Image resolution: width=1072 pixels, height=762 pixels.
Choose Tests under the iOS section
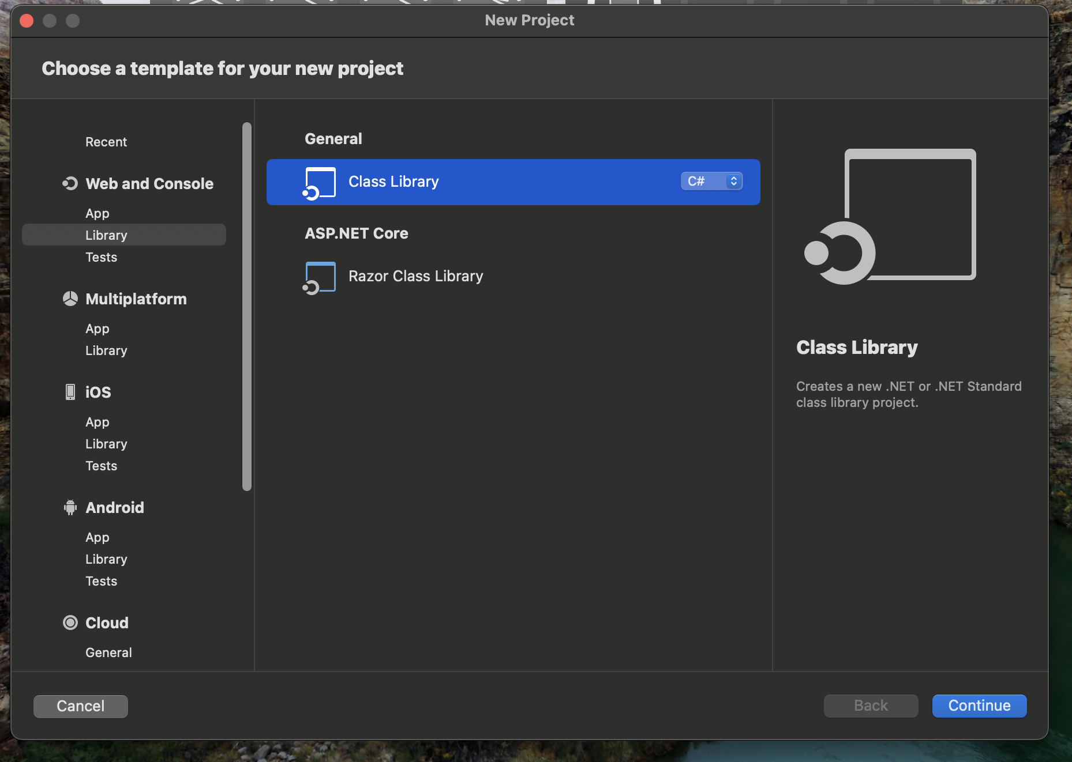pos(102,466)
